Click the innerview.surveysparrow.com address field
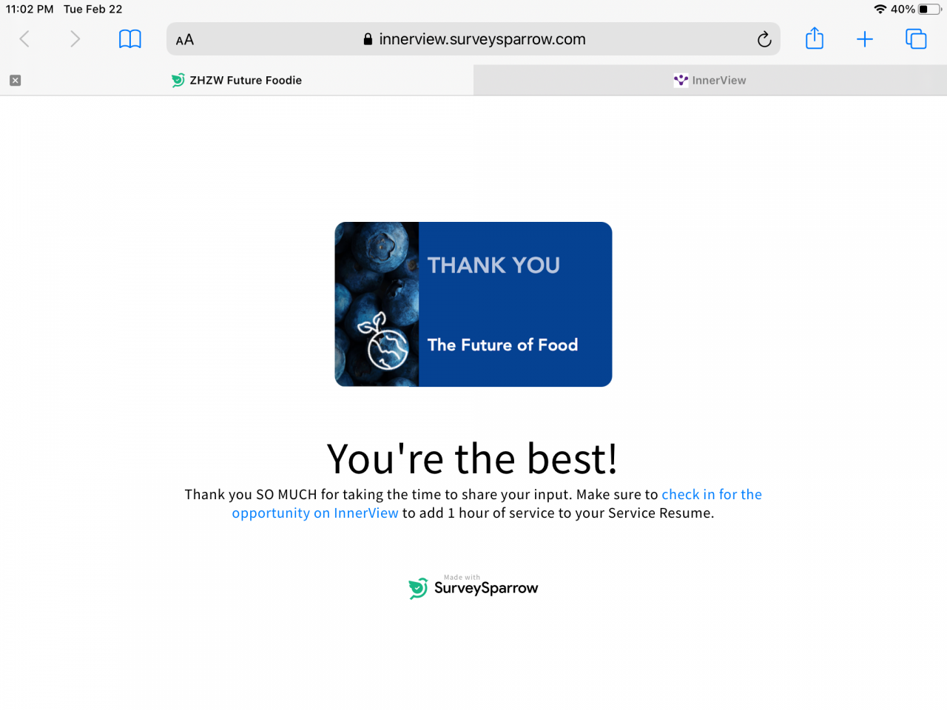This screenshot has width=947, height=710. pyautogui.click(x=473, y=39)
